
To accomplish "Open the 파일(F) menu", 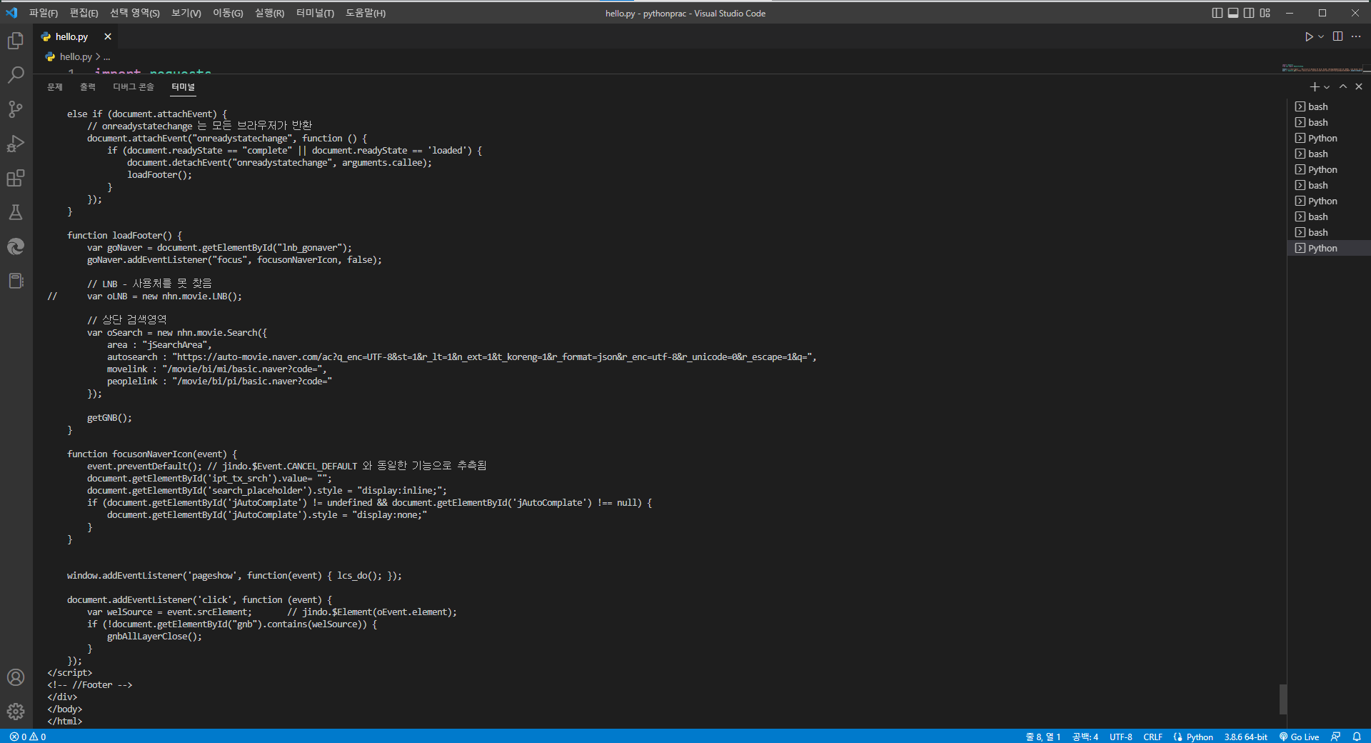I will 44,13.
